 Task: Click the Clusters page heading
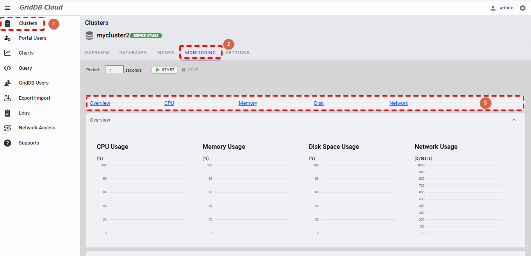[96, 23]
